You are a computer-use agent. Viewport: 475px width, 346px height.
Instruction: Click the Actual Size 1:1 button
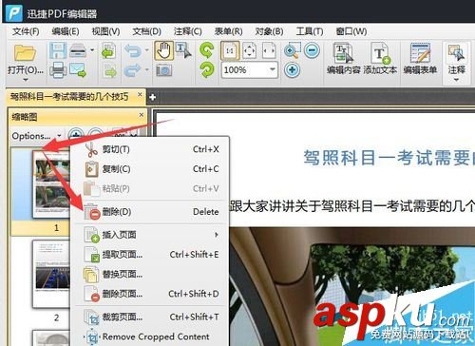coord(230,50)
